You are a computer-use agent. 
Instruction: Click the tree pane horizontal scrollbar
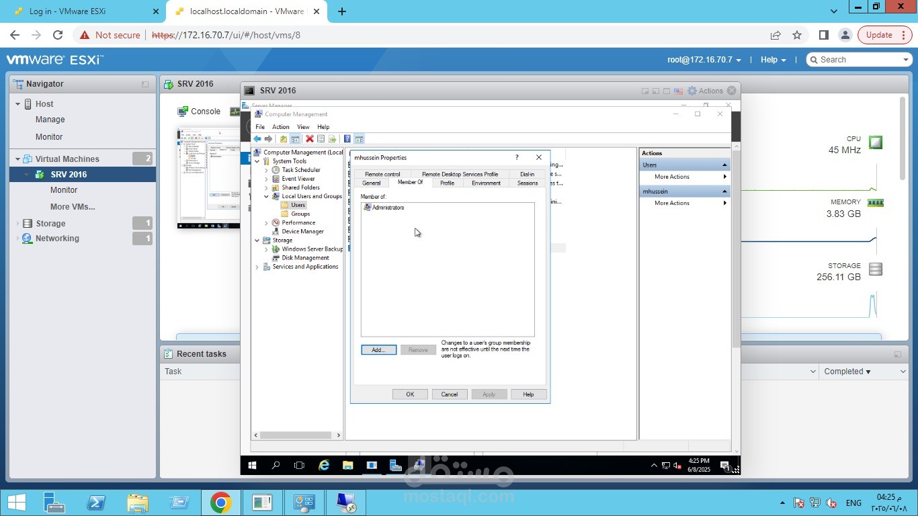[296, 435]
